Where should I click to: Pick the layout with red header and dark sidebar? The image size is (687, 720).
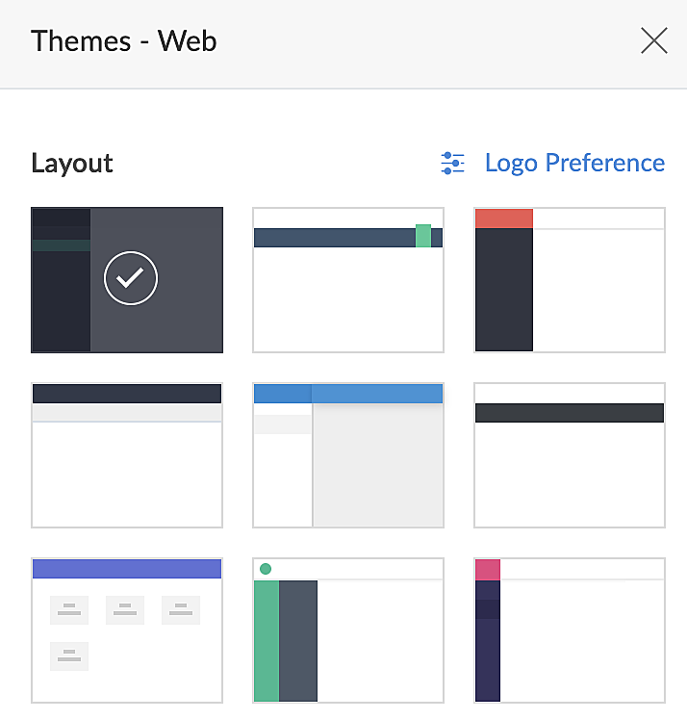coord(570,280)
